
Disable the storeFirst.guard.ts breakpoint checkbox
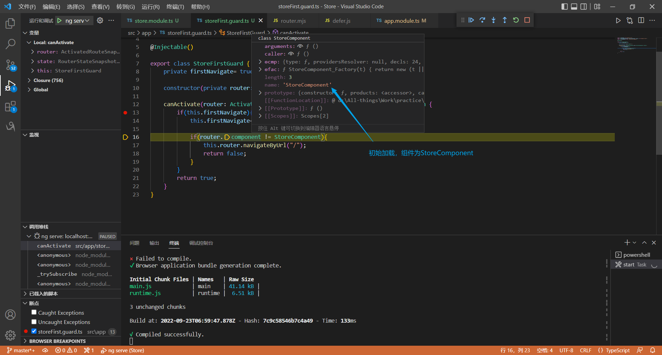pos(34,331)
